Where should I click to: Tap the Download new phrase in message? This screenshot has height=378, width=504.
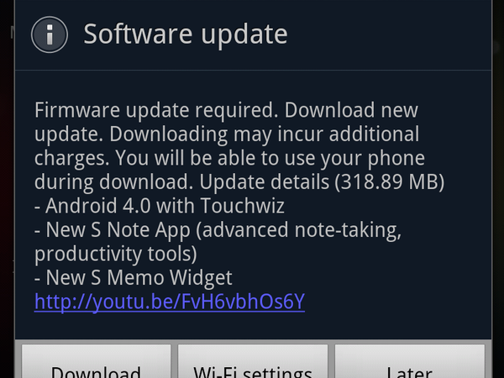coord(351,110)
